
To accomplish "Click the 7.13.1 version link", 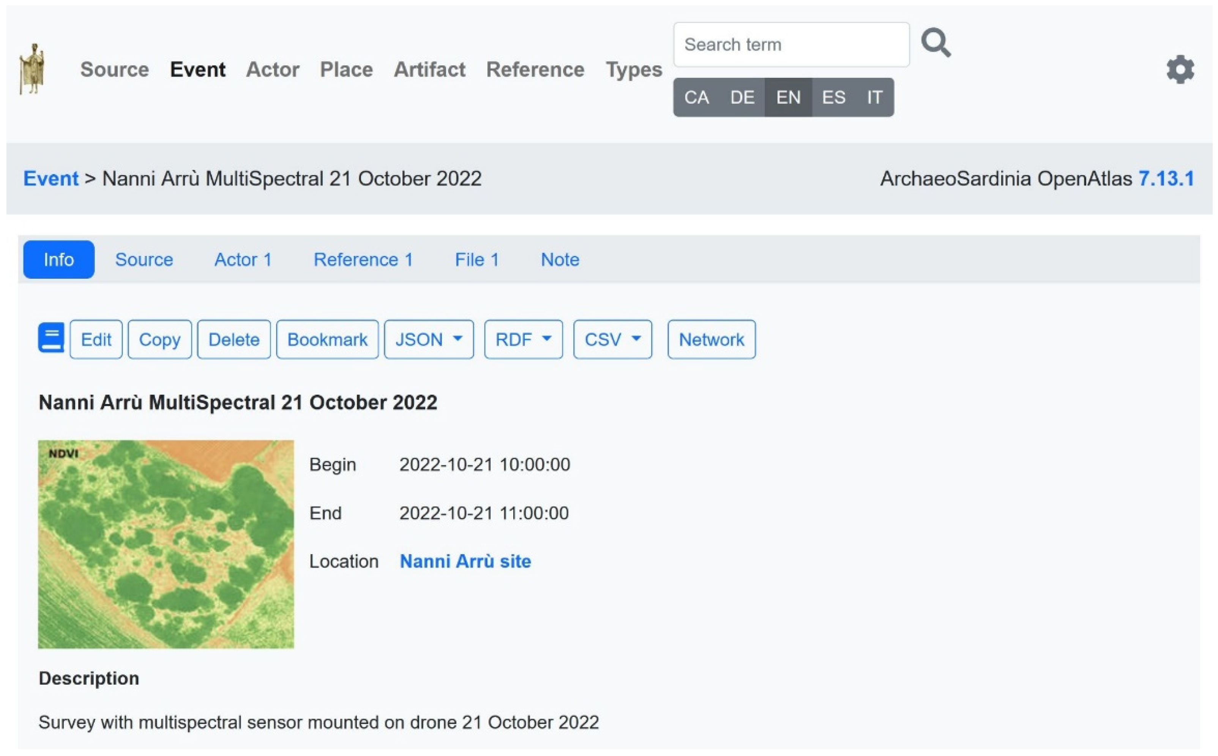I will [x=1166, y=178].
